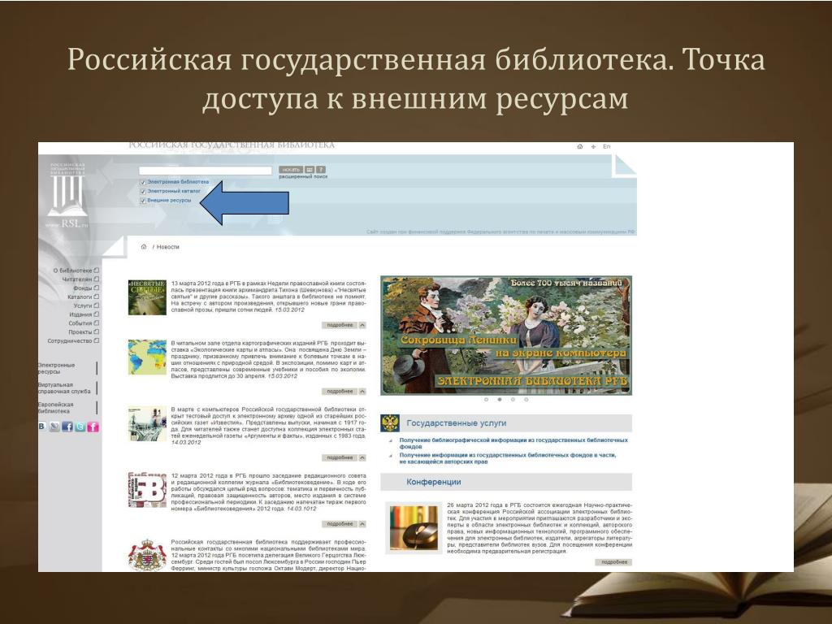Click 'Новости' breadcrumb text
Image resolution: width=832 pixels, height=624 pixels.
[167, 247]
